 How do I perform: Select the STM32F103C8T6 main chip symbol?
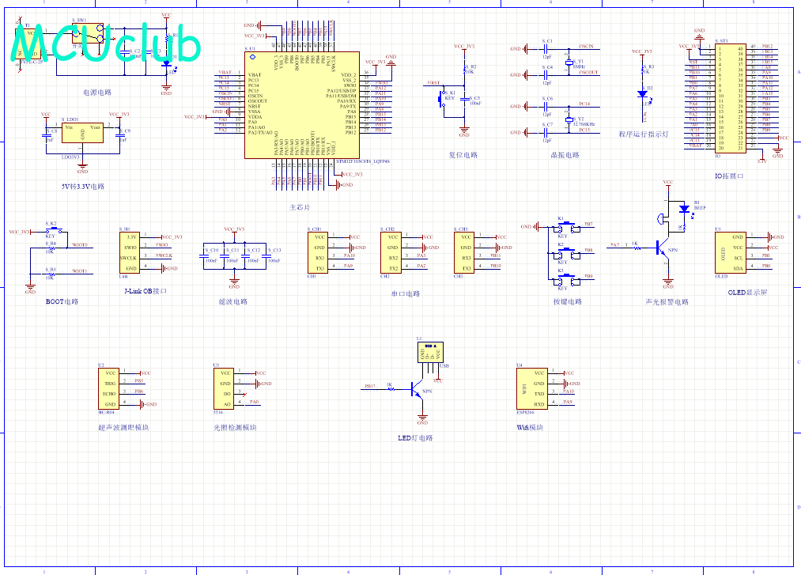[x=302, y=104]
